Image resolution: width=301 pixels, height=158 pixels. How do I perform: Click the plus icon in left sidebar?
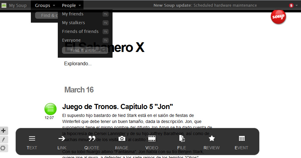4,131
